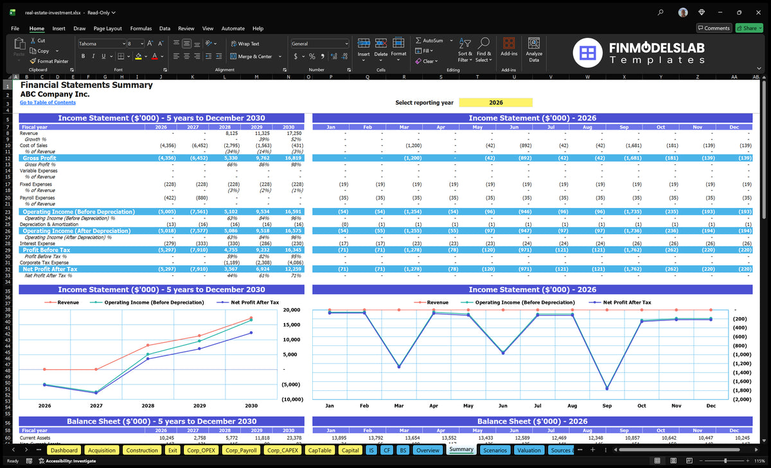Image resolution: width=771 pixels, height=468 pixels.
Task: Switch to the Formulas ribbon tab
Action: point(141,28)
